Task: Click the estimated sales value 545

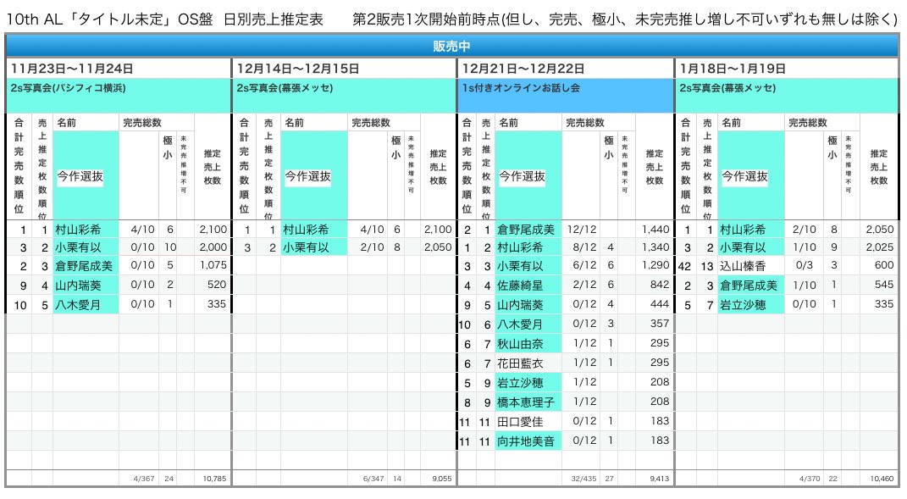Action: pos(884,285)
